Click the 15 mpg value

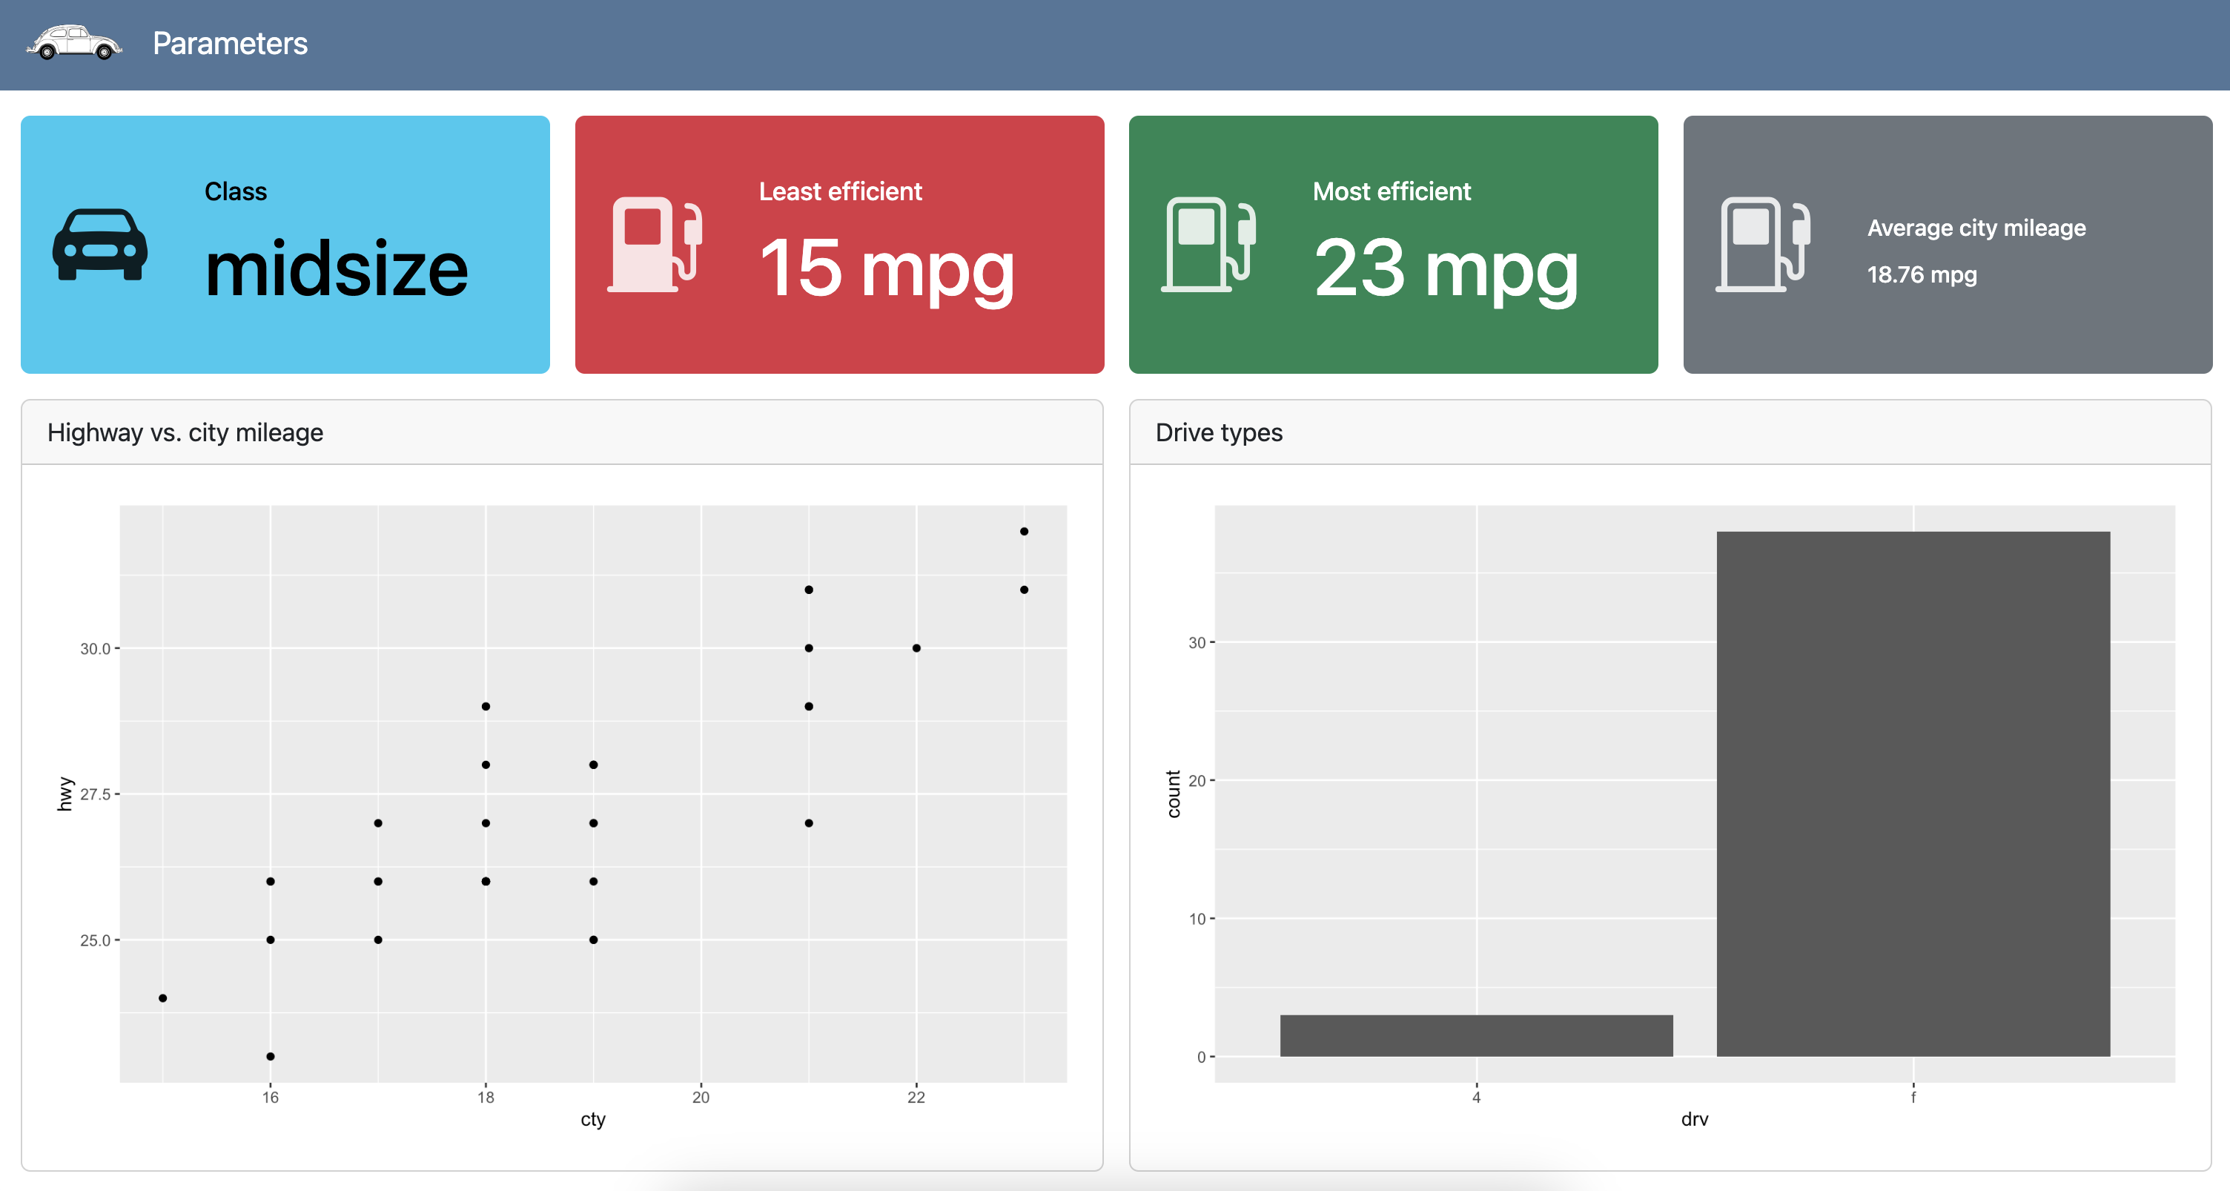click(887, 269)
